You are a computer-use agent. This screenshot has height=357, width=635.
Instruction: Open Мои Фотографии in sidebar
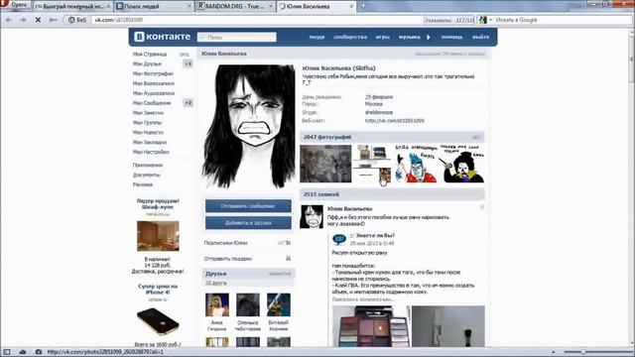[x=153, y=73]
